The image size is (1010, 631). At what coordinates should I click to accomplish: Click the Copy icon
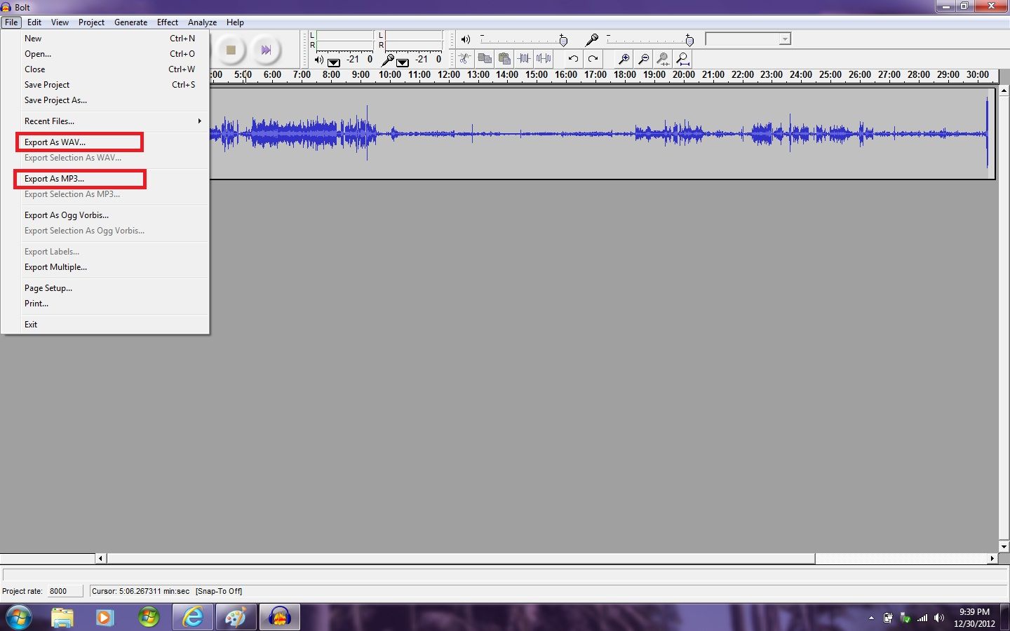point(485,59)
